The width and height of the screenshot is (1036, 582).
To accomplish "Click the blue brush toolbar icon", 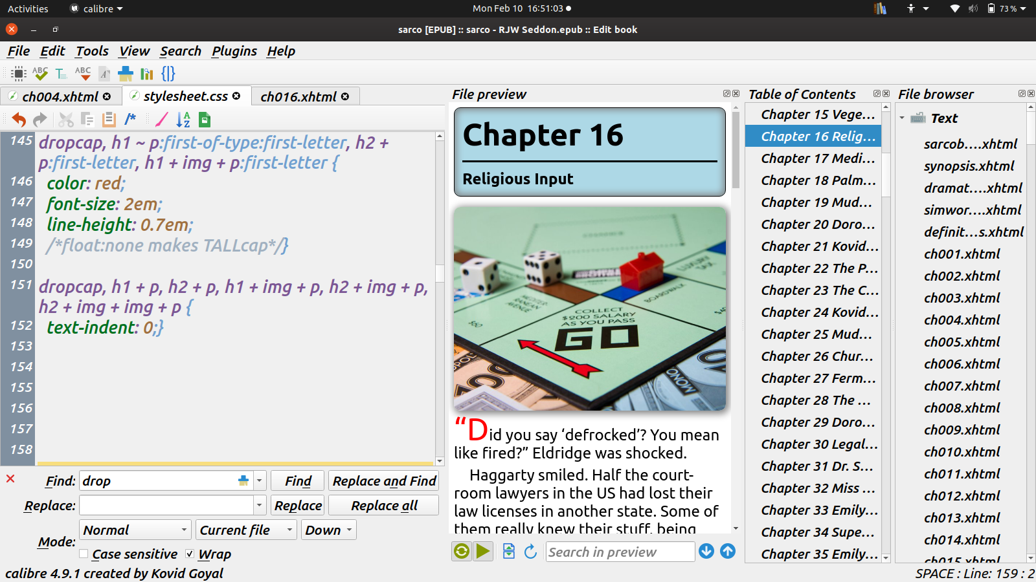I will pos(126,73).
